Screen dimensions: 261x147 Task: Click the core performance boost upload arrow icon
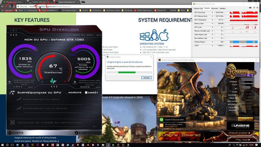point(9,82)
